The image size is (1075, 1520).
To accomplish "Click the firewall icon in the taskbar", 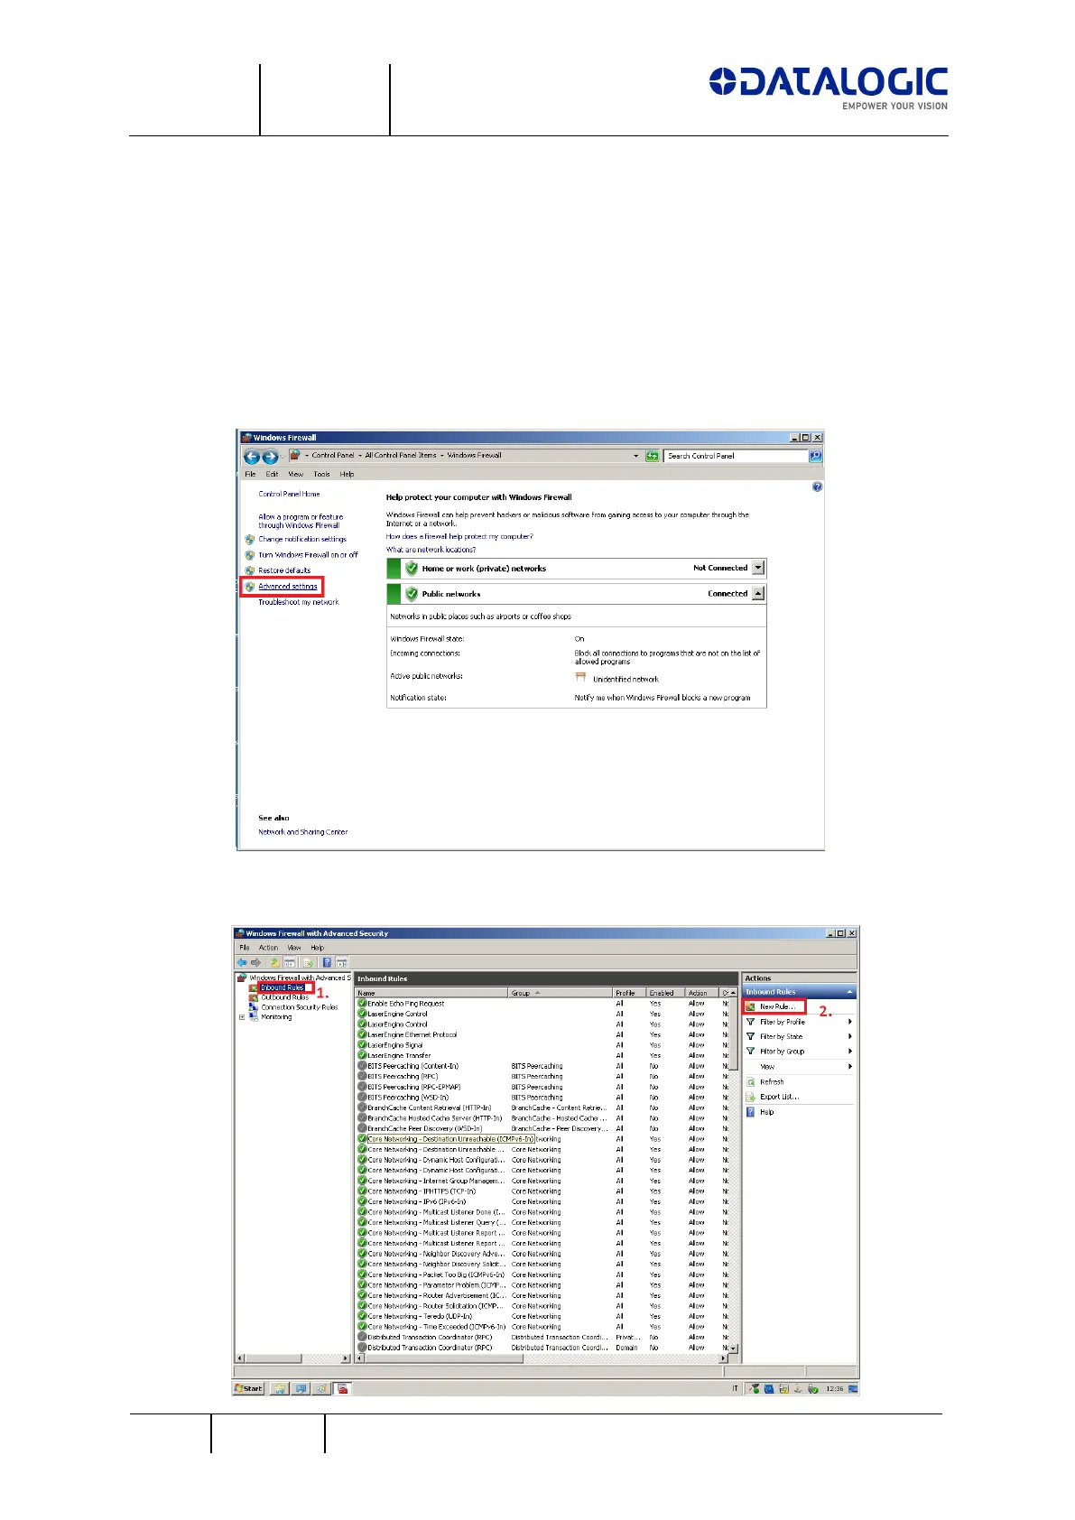I will [x=343, y=1389].
